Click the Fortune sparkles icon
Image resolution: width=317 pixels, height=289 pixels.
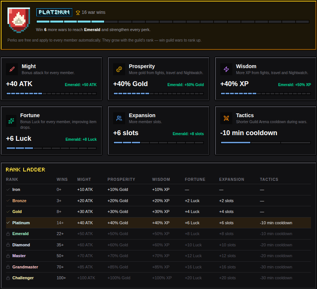pyautogui.click(x=11, y=121)
